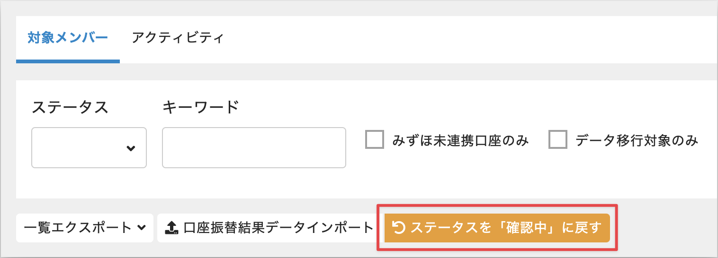Click the chevron arrow on 一覧エクスポート

(141, 228)
